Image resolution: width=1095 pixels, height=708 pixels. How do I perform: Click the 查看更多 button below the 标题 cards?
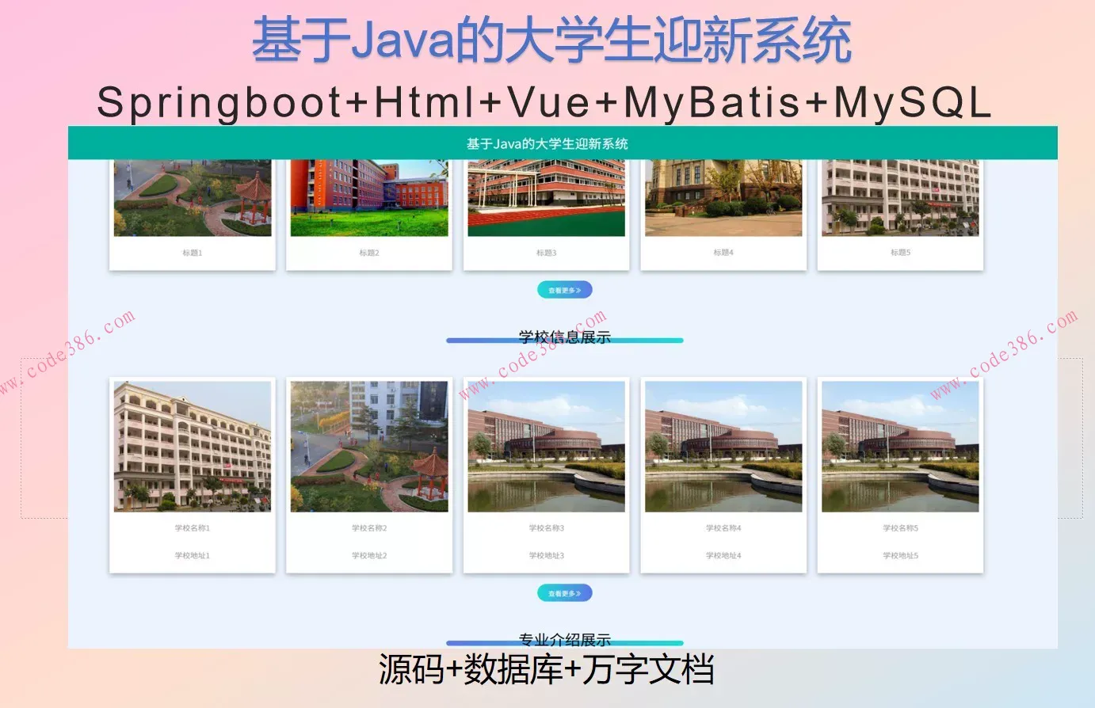pos(564,291)
